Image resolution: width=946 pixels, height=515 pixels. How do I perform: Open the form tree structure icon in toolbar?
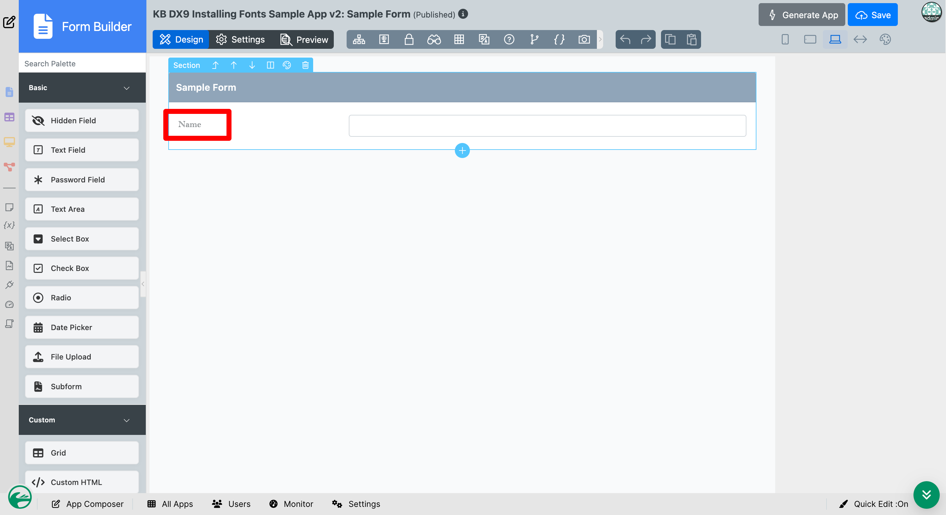click(x=359, y=39)
